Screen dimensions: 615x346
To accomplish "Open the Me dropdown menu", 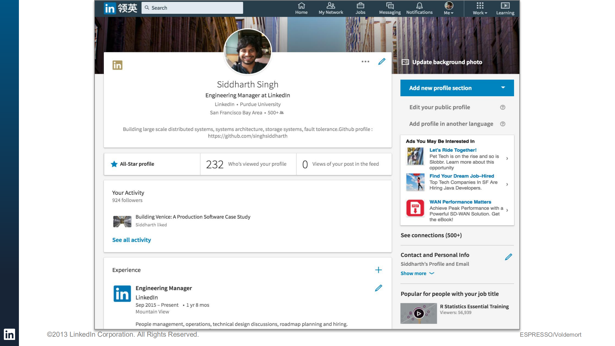I will pyautogui.click(x=448, y=8).
